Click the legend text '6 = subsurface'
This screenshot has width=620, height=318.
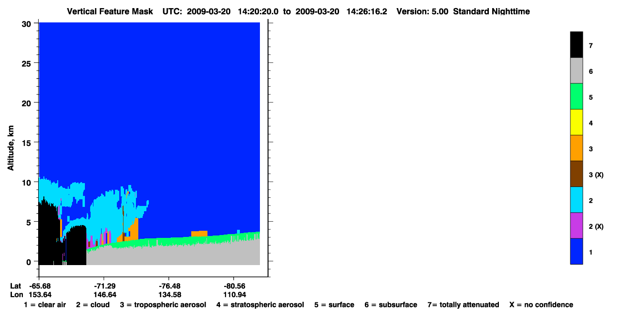pos(391,305)
